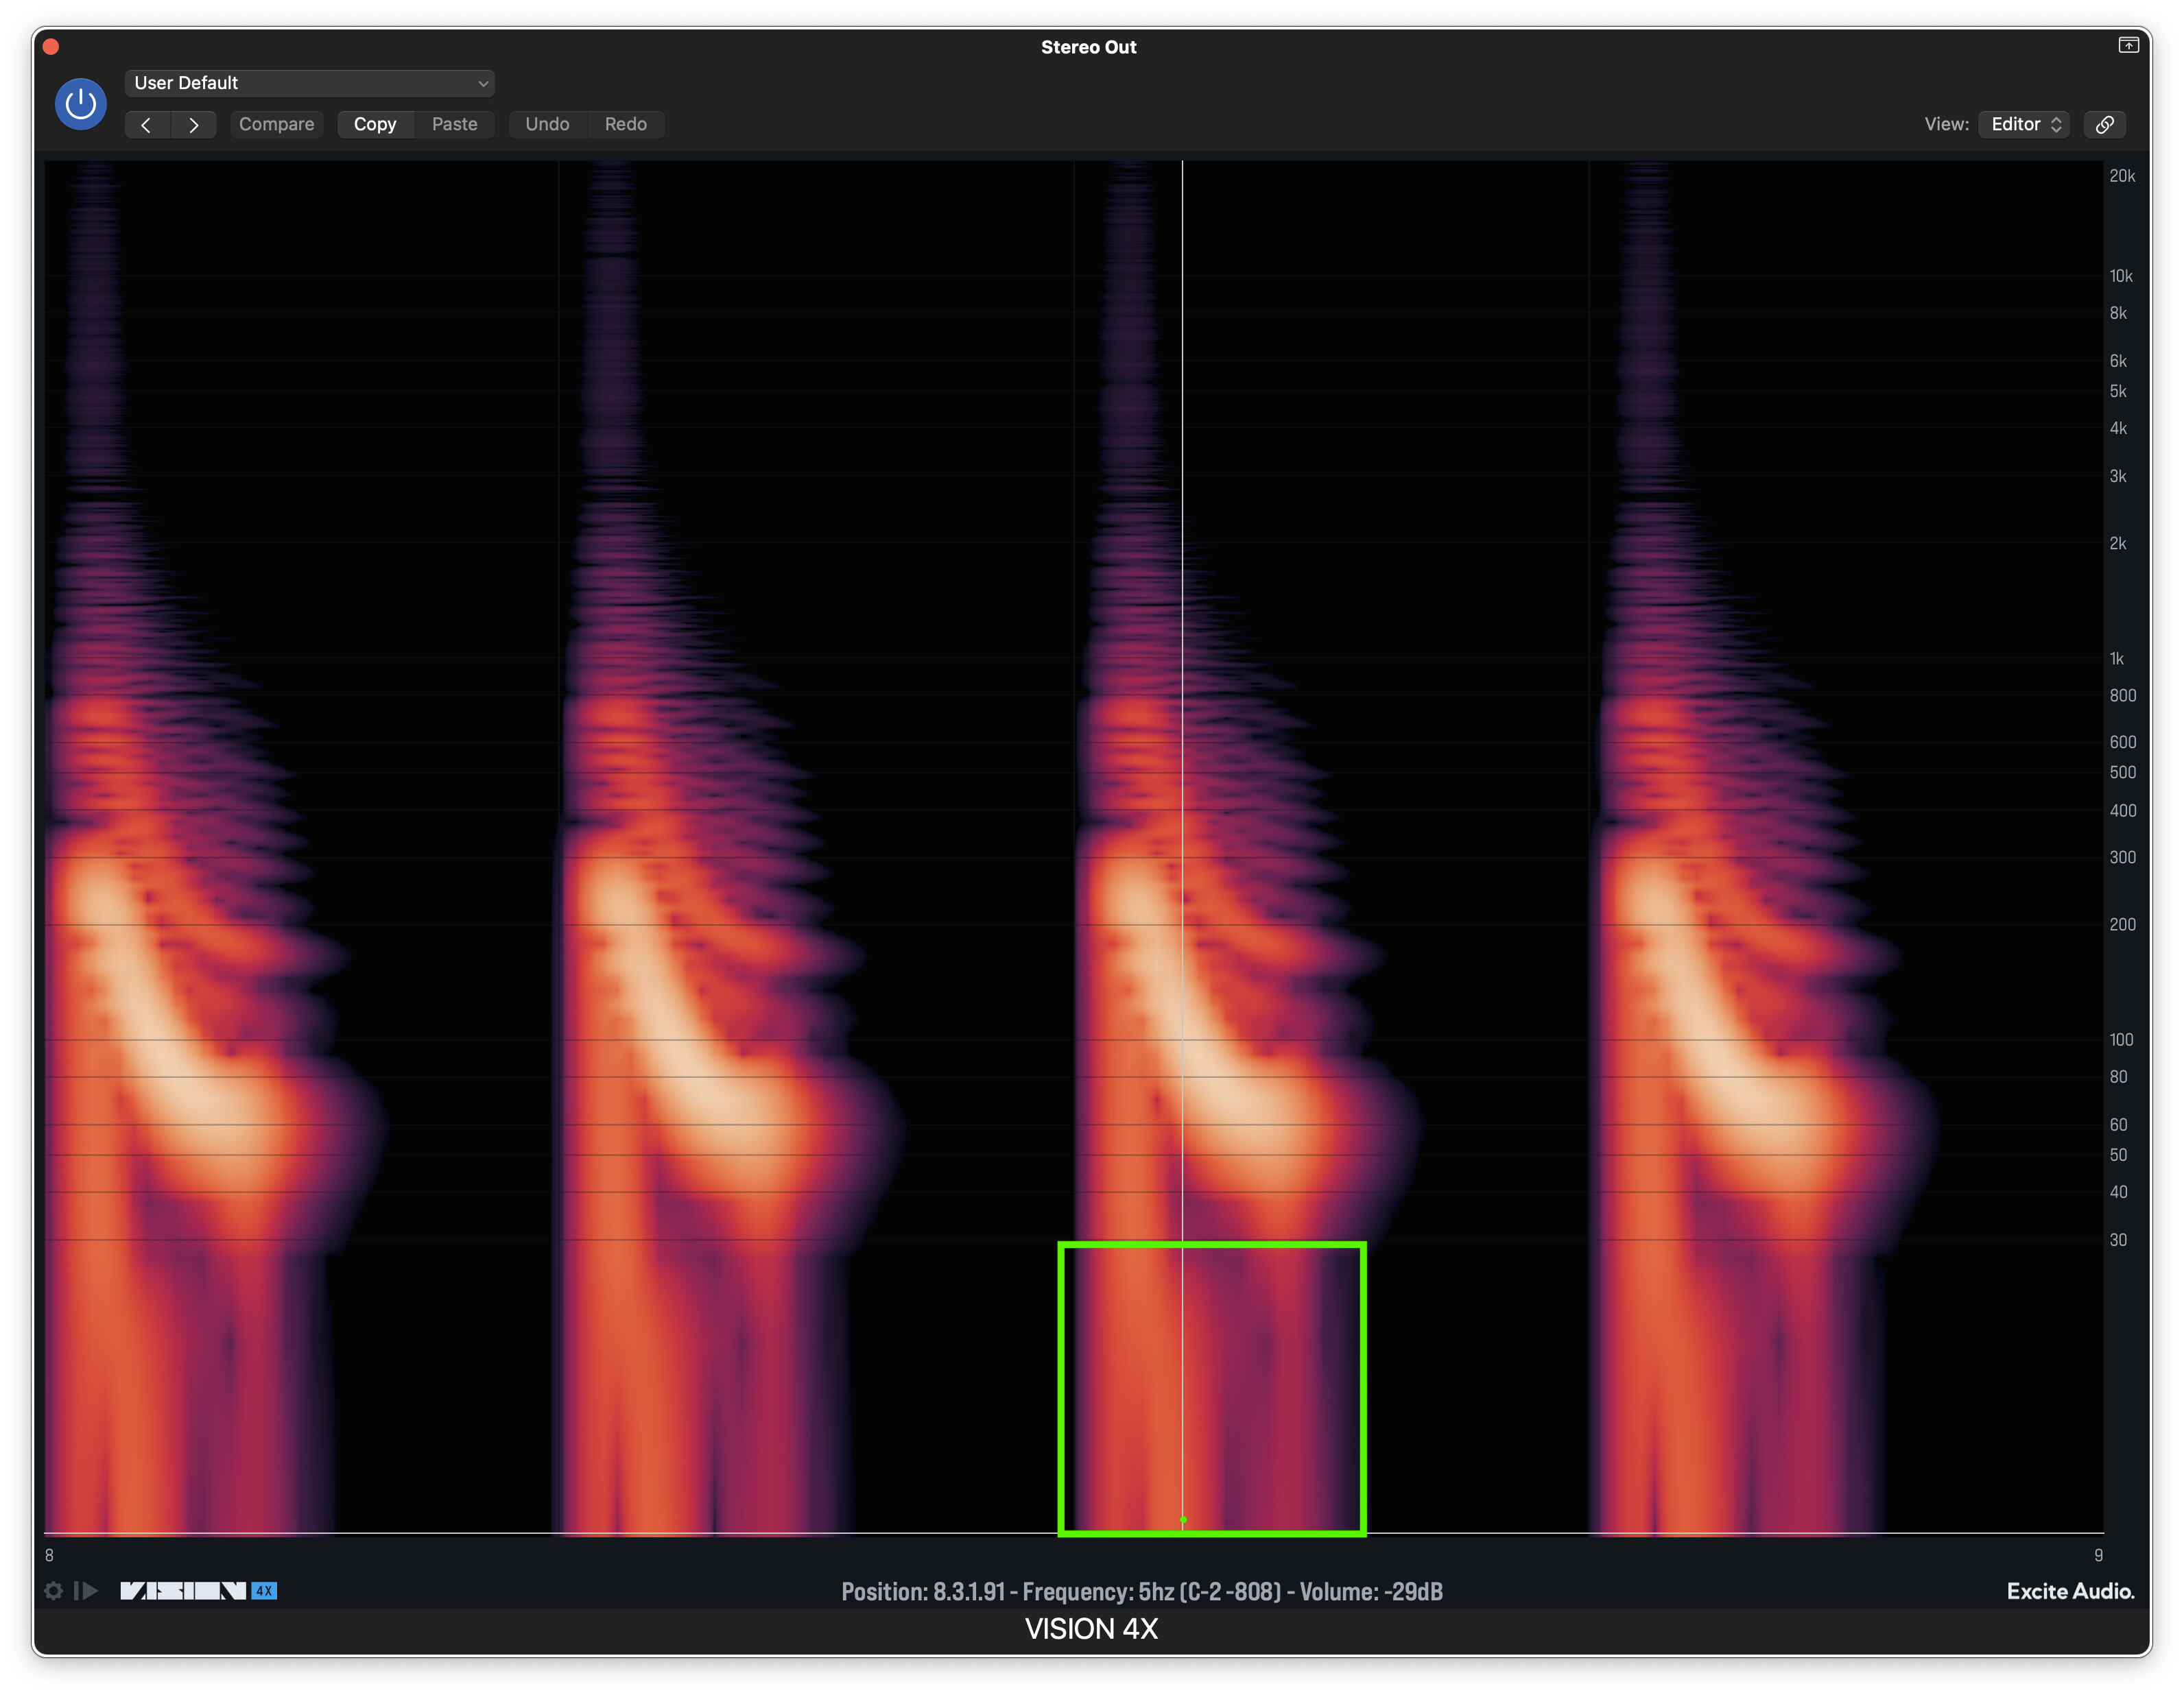Go to the previous preset arrow
The width and height of the screenshot is (2184, 1695).
pos(147,124)
